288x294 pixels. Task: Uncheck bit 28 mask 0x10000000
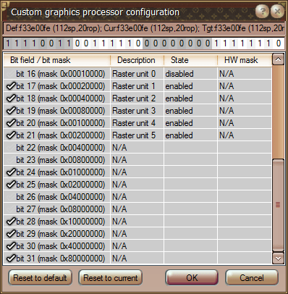coord(11,222)
